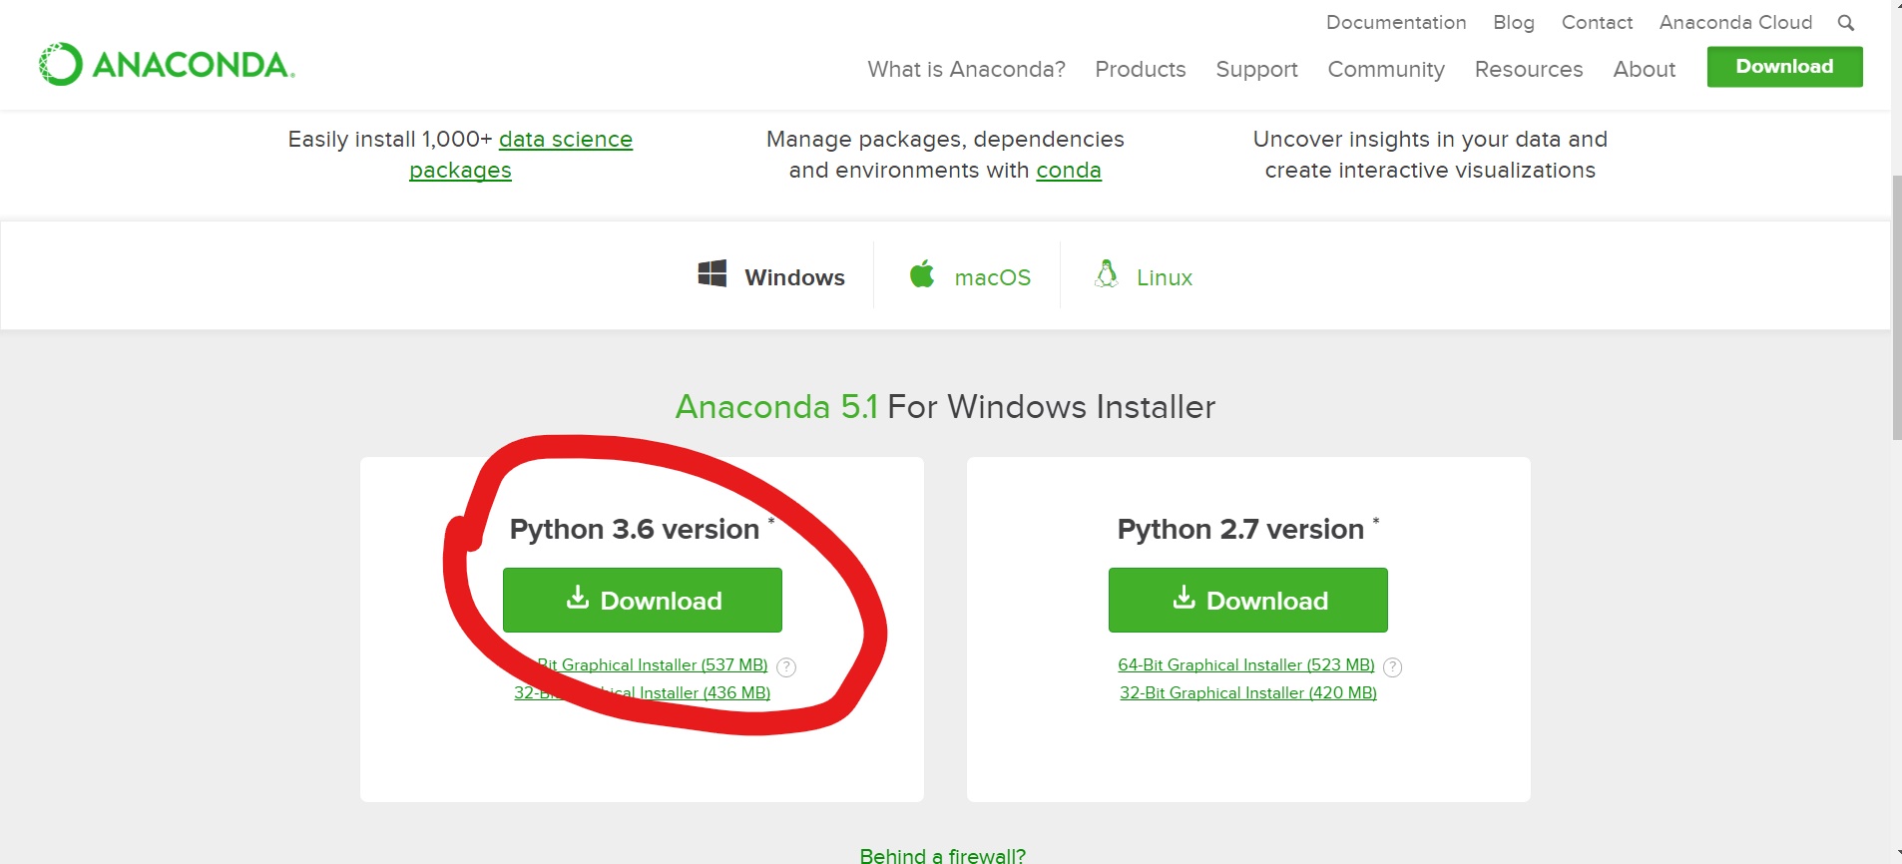
Task: Open the About menu
Action: click(x=1644, y=69)
